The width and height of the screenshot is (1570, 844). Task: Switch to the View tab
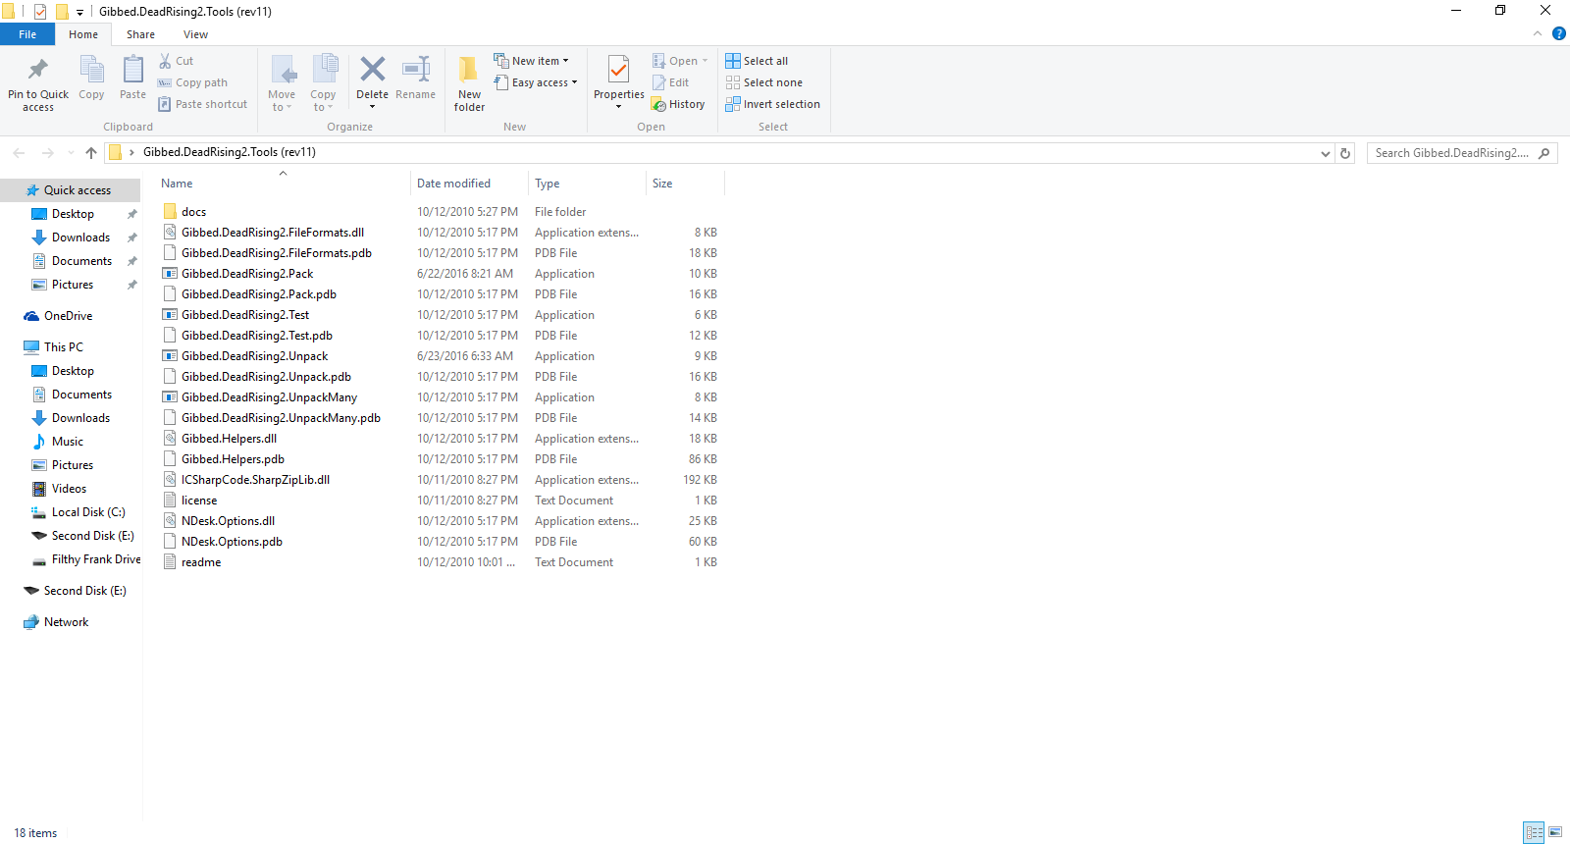195,34
